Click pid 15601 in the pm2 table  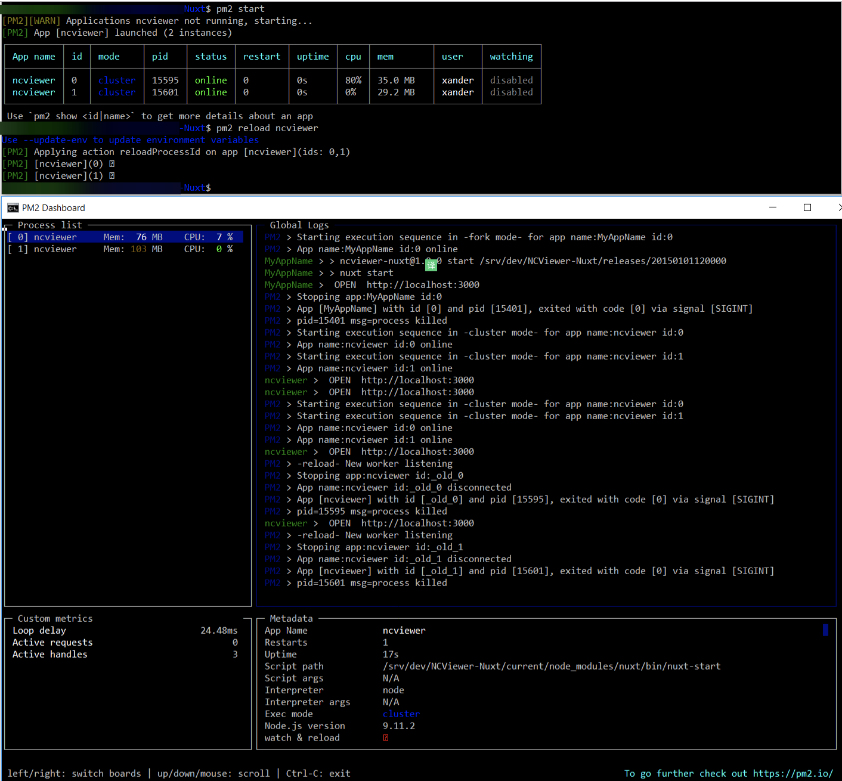point(165,92)
